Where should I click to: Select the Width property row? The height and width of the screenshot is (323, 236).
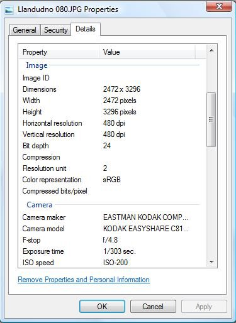click(x=113, y=101)
